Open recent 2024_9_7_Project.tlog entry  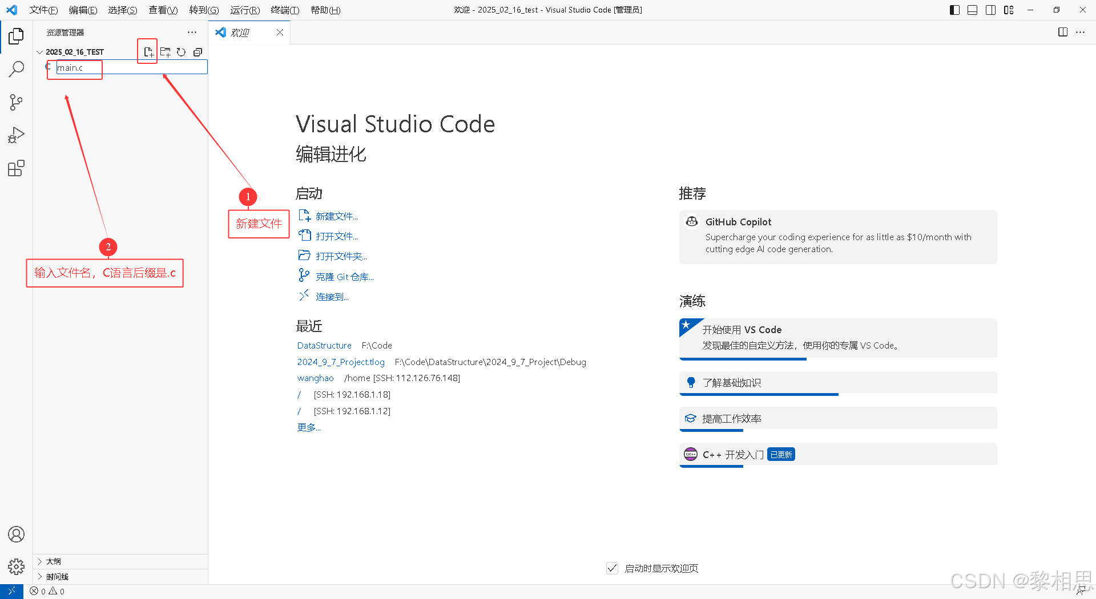click(341, 362)
